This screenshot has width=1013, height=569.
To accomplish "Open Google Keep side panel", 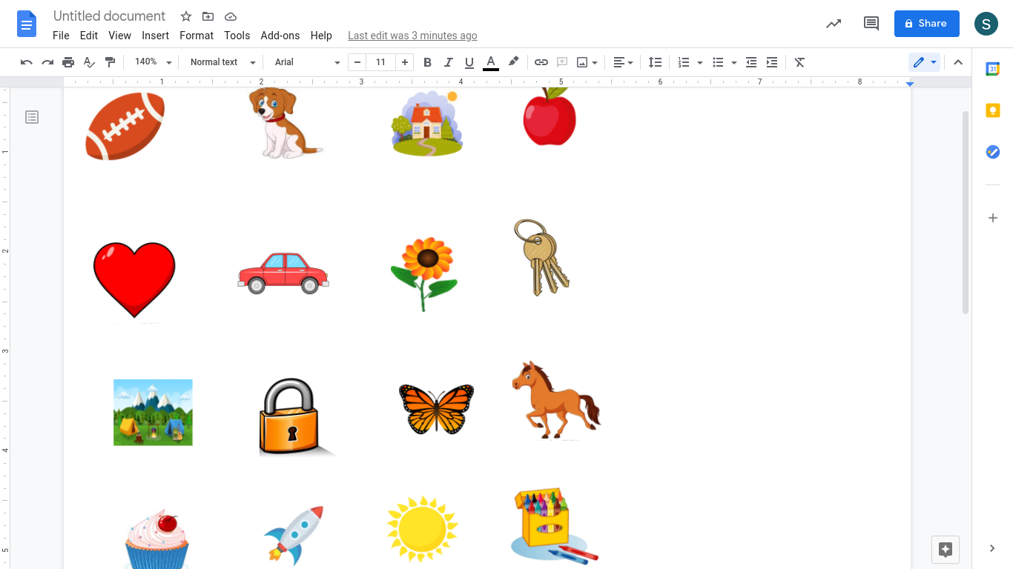I will click(993, 110).
